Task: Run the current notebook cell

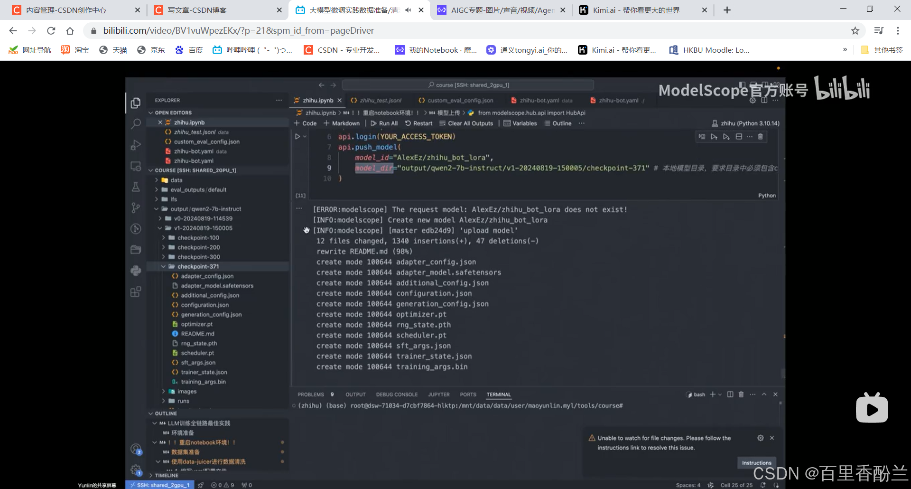Action: click(297, 136)
